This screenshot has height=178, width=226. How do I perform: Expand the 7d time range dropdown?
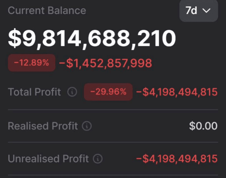point(199,11)
